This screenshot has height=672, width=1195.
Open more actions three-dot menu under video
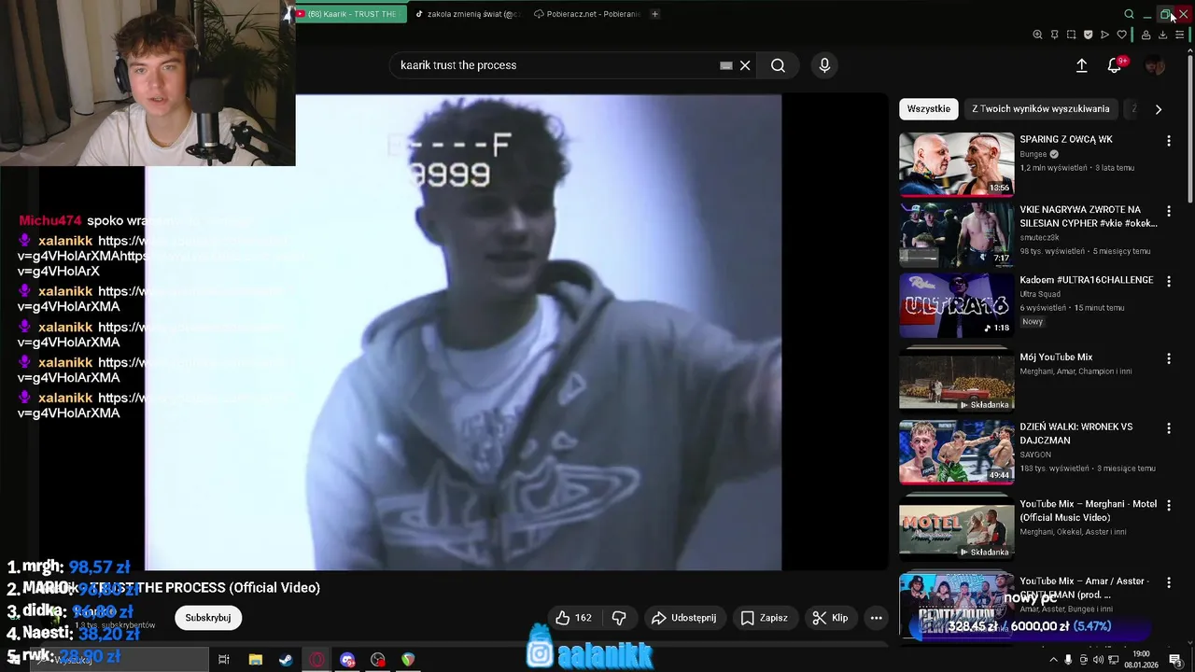pyautogui.click(x=876, y=618)
